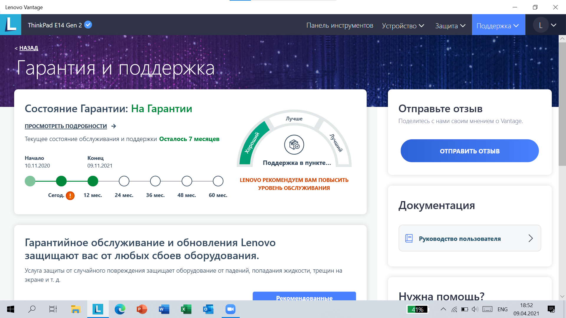The height and width of the screenshot is (318, 566).
Task: Switch ENG input language
Action: 503,309
